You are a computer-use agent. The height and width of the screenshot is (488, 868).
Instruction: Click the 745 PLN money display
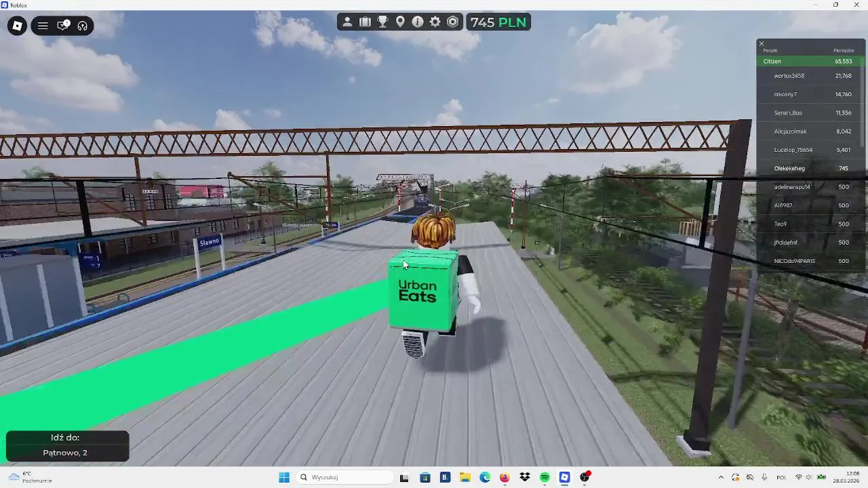point(498,22)
